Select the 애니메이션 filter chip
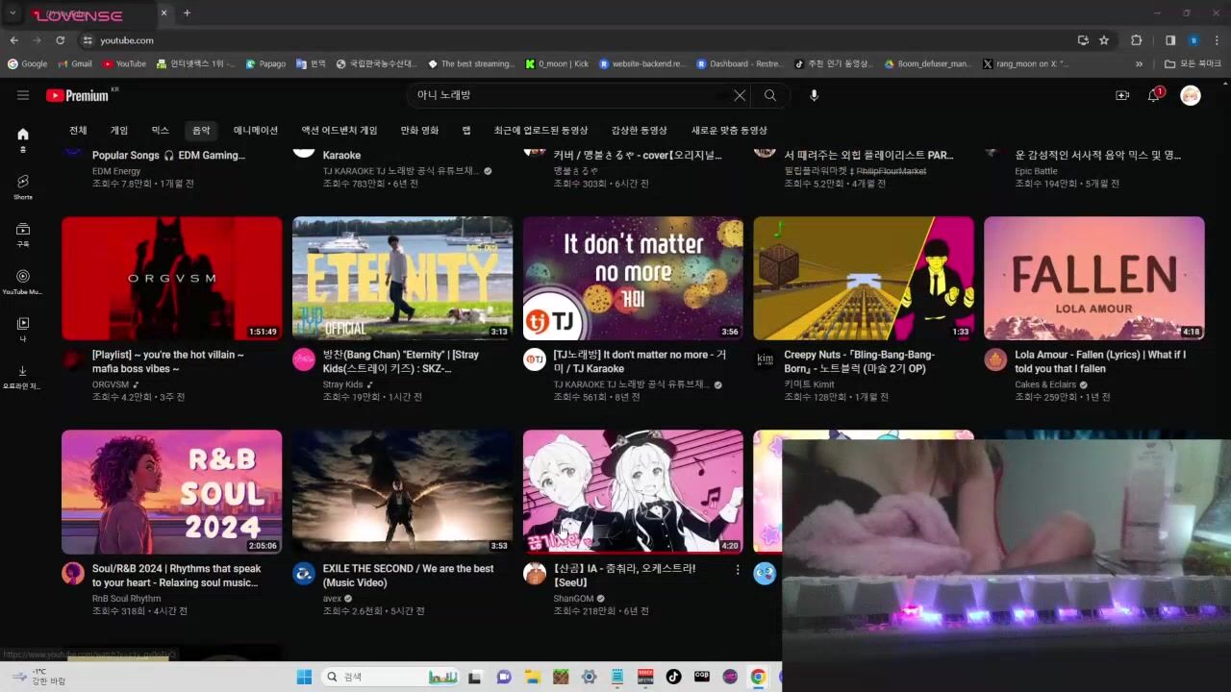The width and height of the screenshot is (1231, 692). [255, 131]
